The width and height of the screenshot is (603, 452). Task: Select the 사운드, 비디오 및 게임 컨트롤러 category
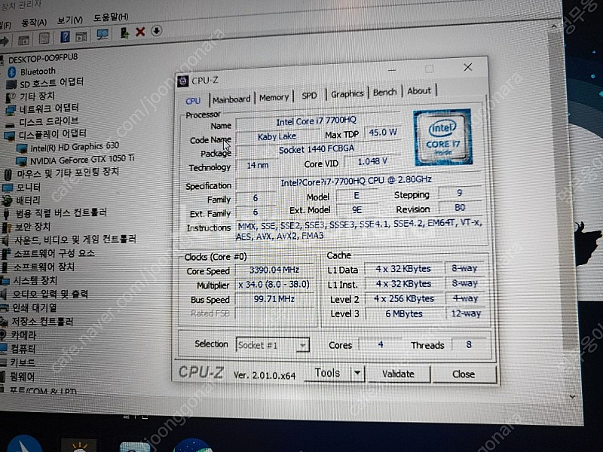75,240
